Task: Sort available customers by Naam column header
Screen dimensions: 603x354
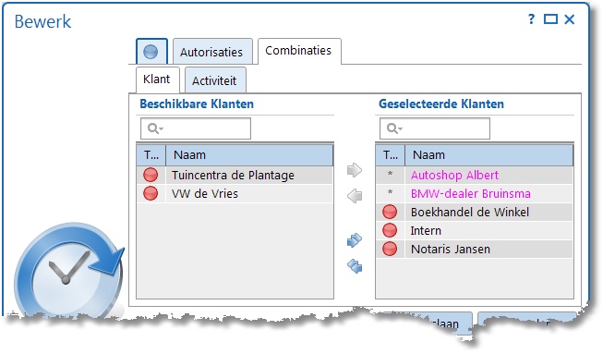Action: [249, 155]
